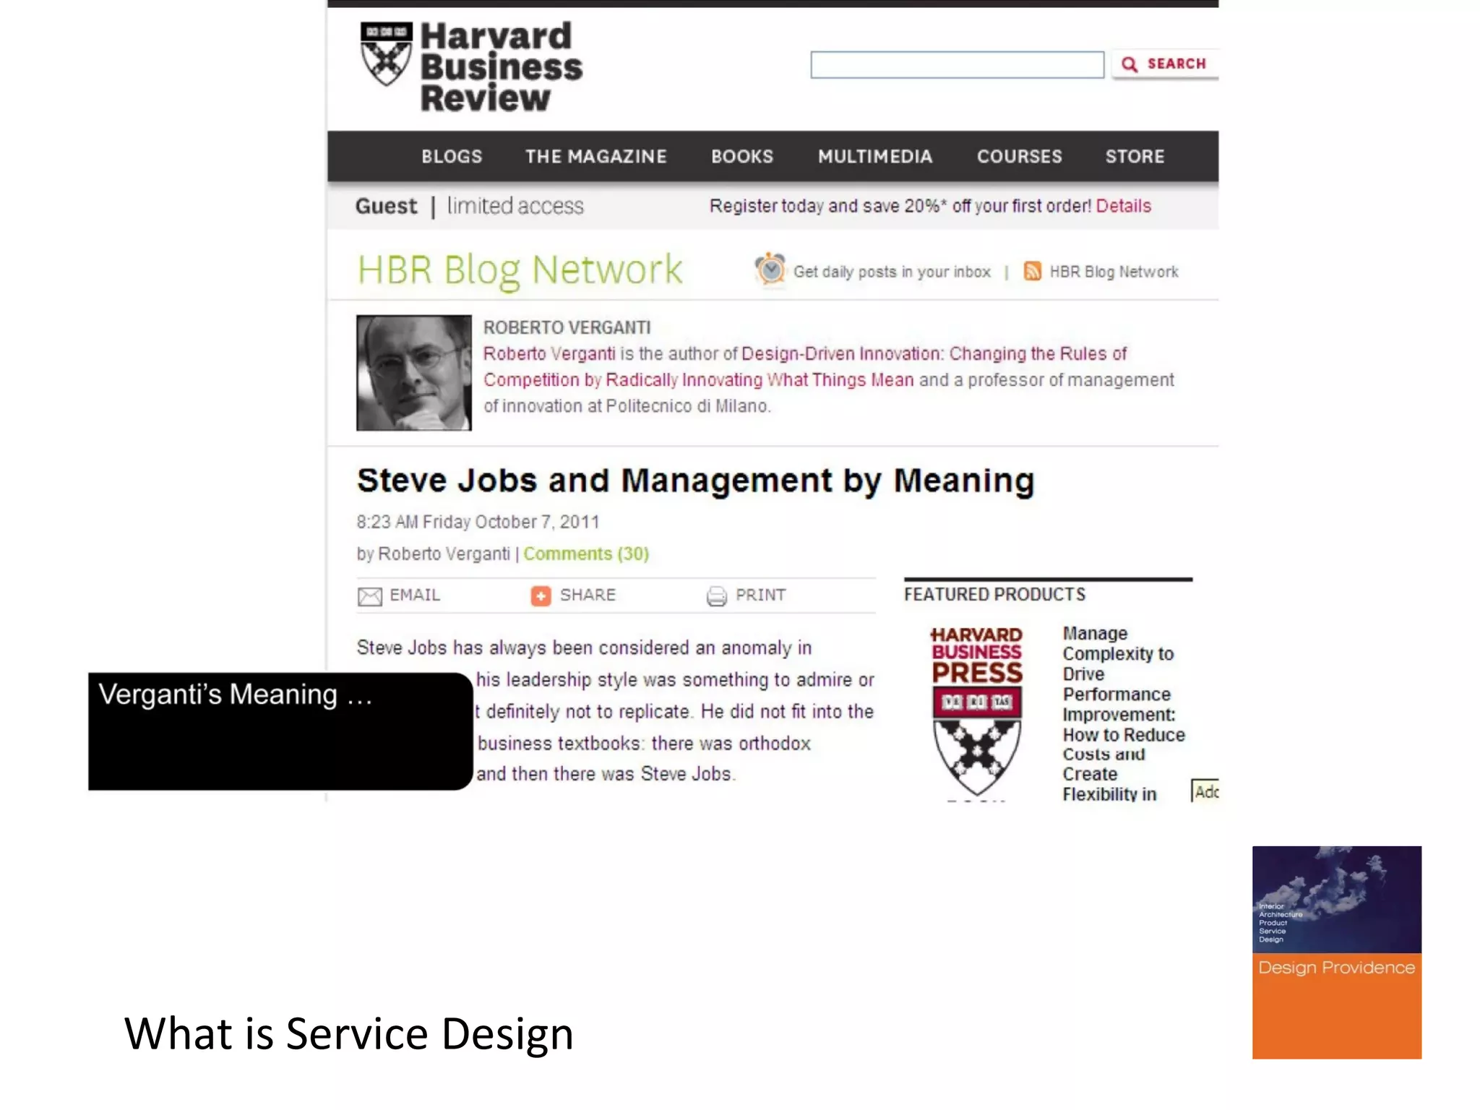
Task: Click the limited access text
Action: tap(515, 207)
